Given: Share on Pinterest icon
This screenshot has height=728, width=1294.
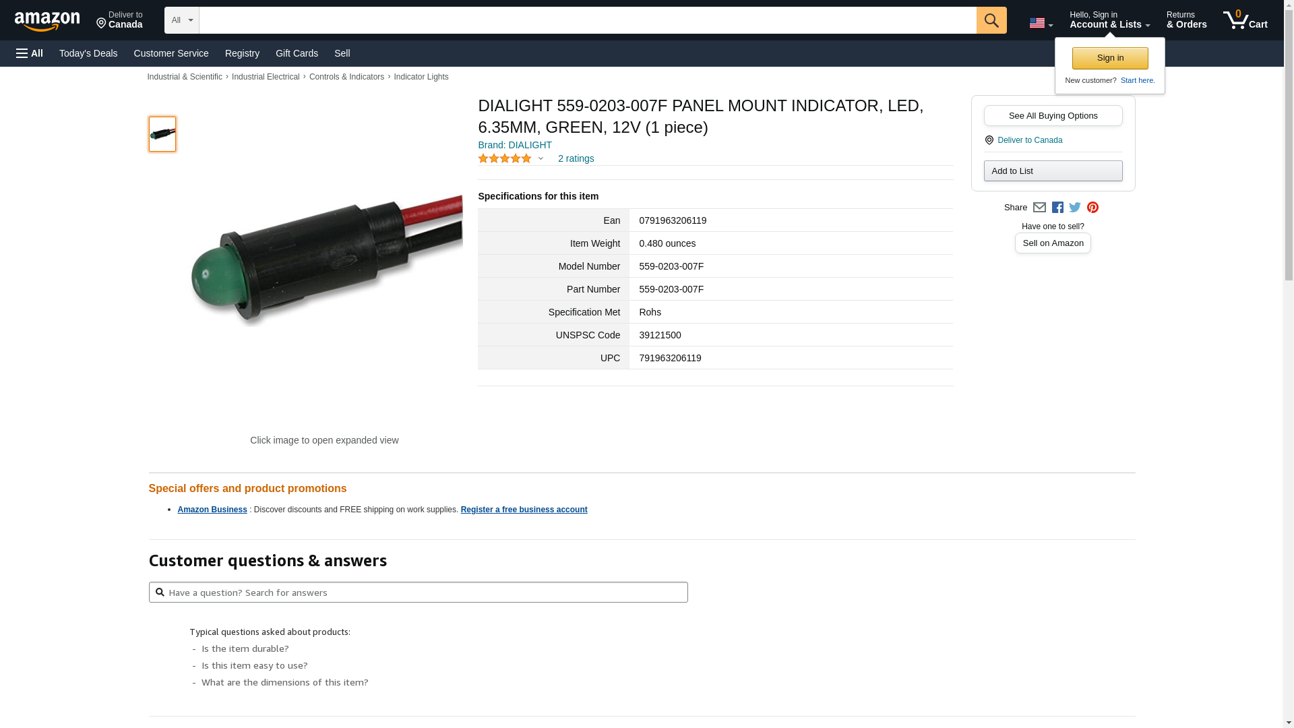Looking at the screenshot, I should (1092, 208).
